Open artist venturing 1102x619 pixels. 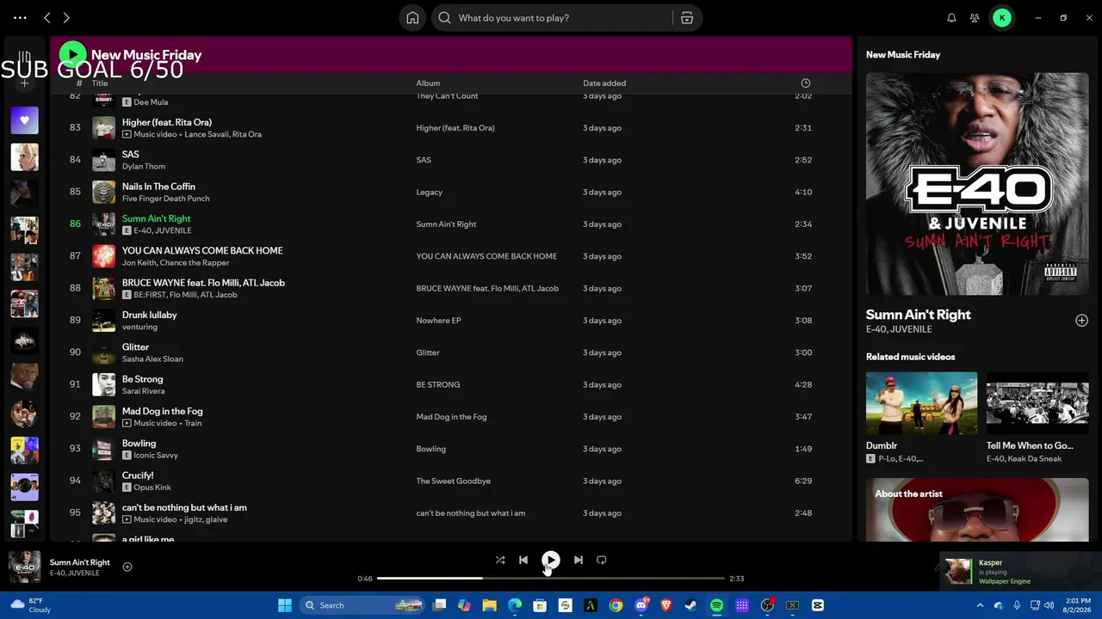(x=139, y=327)
